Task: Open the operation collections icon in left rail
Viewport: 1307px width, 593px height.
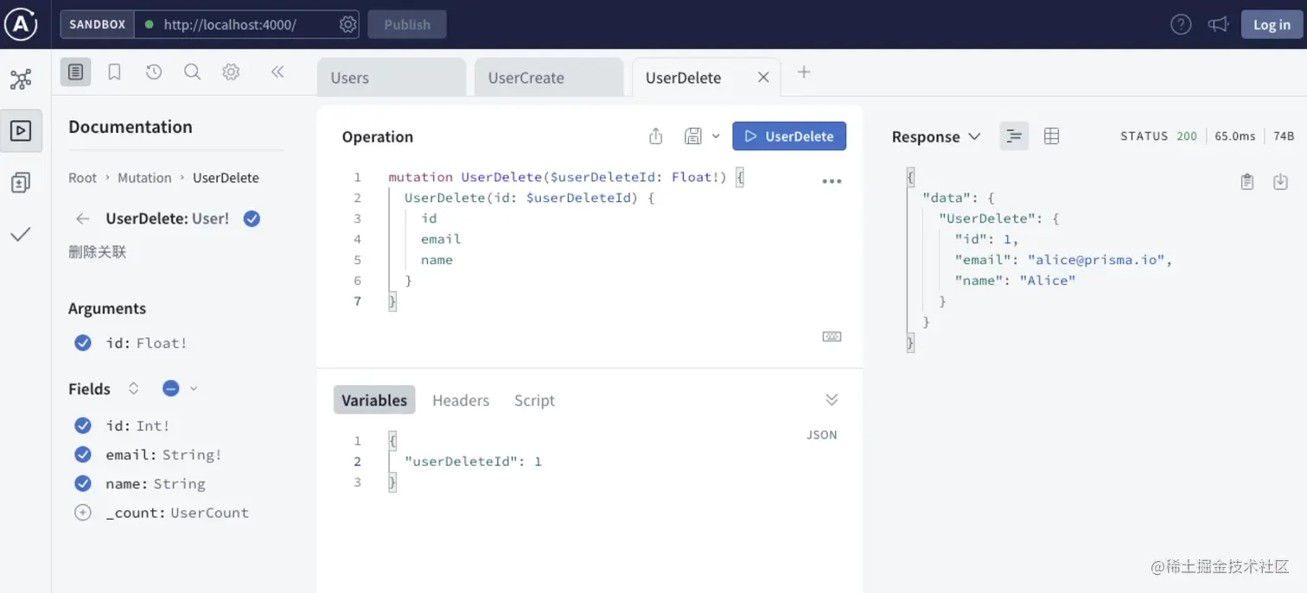Action: coord(21,181)
